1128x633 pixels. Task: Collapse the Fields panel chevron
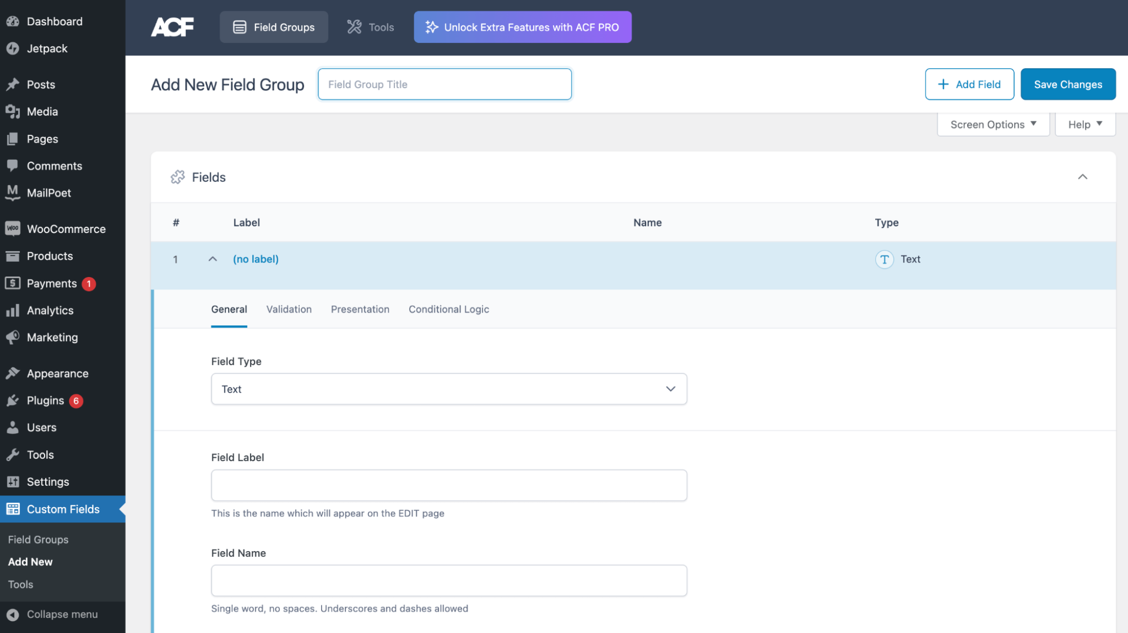coord(1083,177)
